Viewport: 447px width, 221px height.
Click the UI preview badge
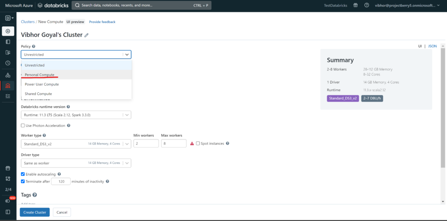[x=75, y=22]
